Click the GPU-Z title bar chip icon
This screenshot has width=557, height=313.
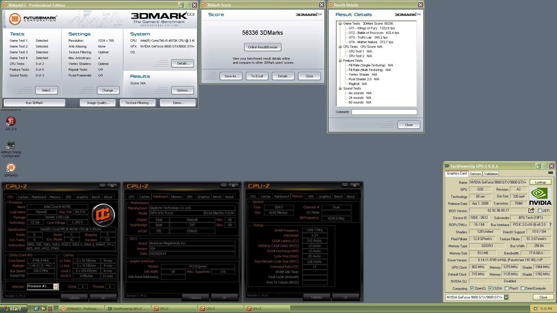click(447, 166)
